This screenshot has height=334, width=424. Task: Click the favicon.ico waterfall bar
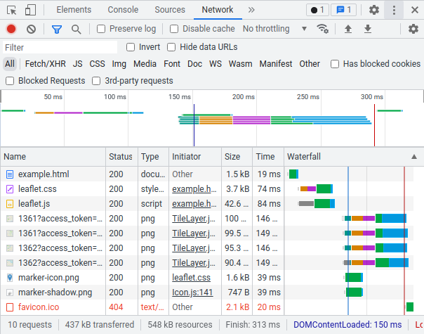[410, 307]
